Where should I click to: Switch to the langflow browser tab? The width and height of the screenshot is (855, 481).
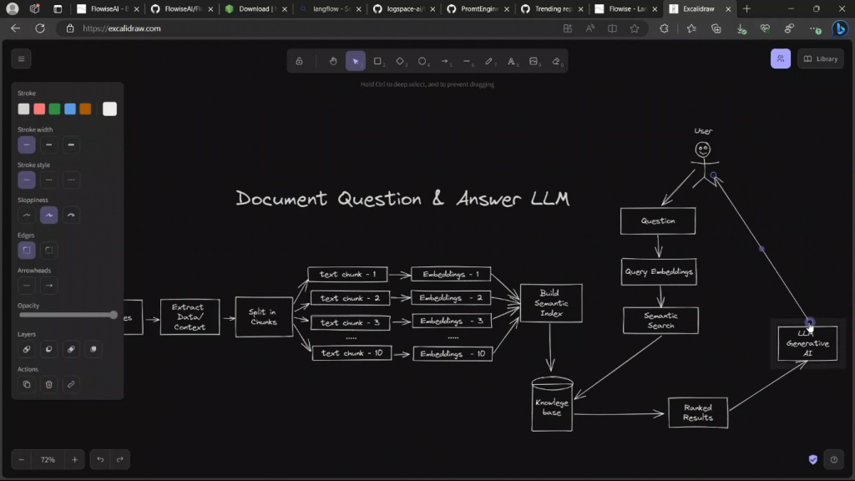pos(329,8)
